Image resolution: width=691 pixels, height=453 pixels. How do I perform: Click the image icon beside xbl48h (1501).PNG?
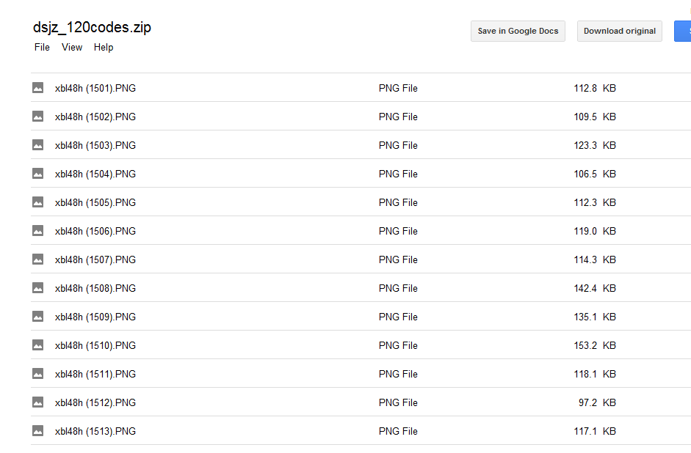pyautogui.click(x=38, y=88)
